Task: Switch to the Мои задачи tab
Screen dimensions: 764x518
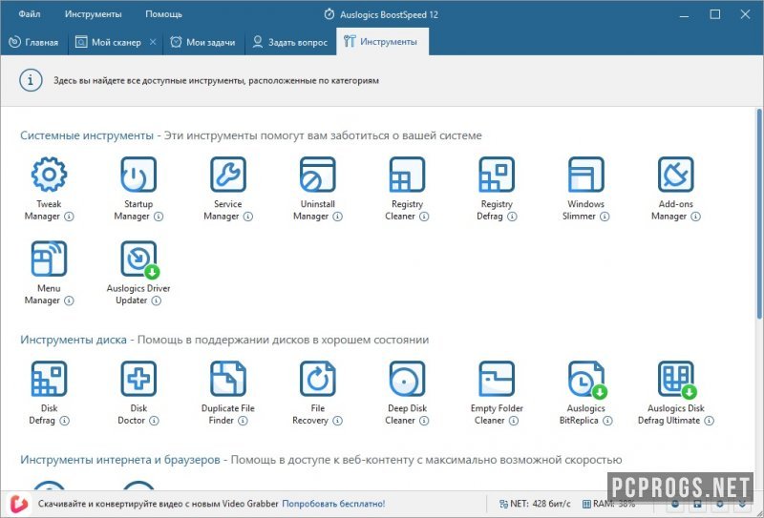Action: (x=203, y=42)
